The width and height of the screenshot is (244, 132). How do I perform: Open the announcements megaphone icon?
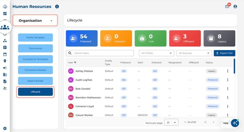5,68
